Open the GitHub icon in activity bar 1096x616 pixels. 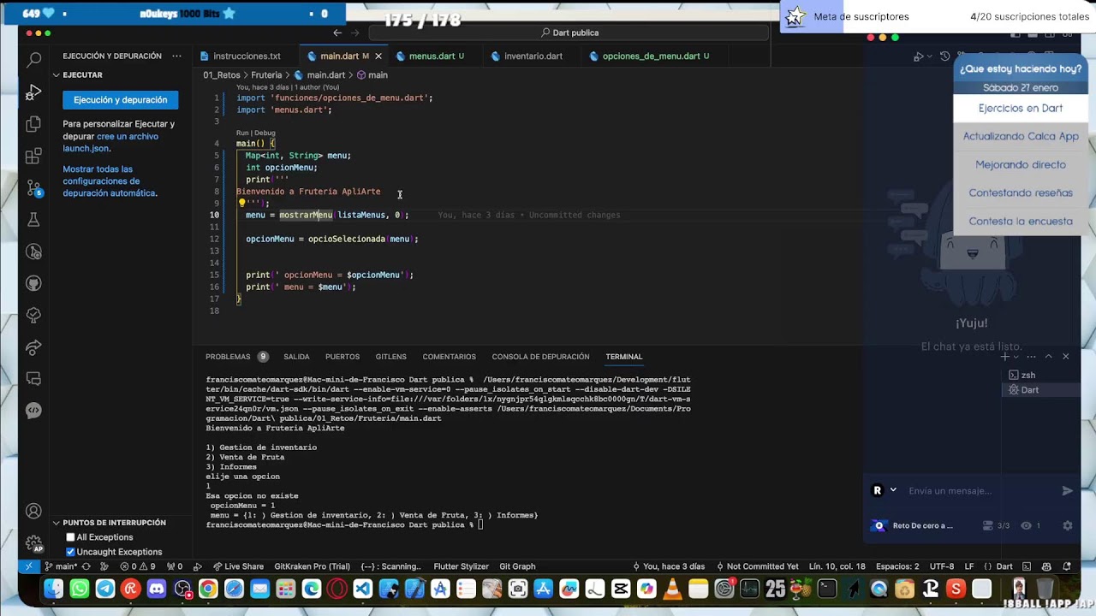tap(34, 283)
